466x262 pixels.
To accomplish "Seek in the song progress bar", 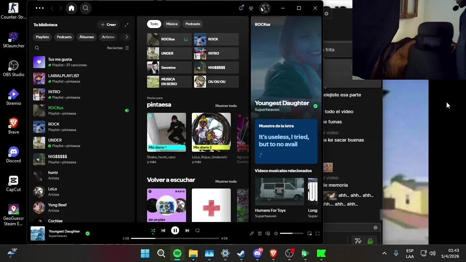I will (175, 238).
